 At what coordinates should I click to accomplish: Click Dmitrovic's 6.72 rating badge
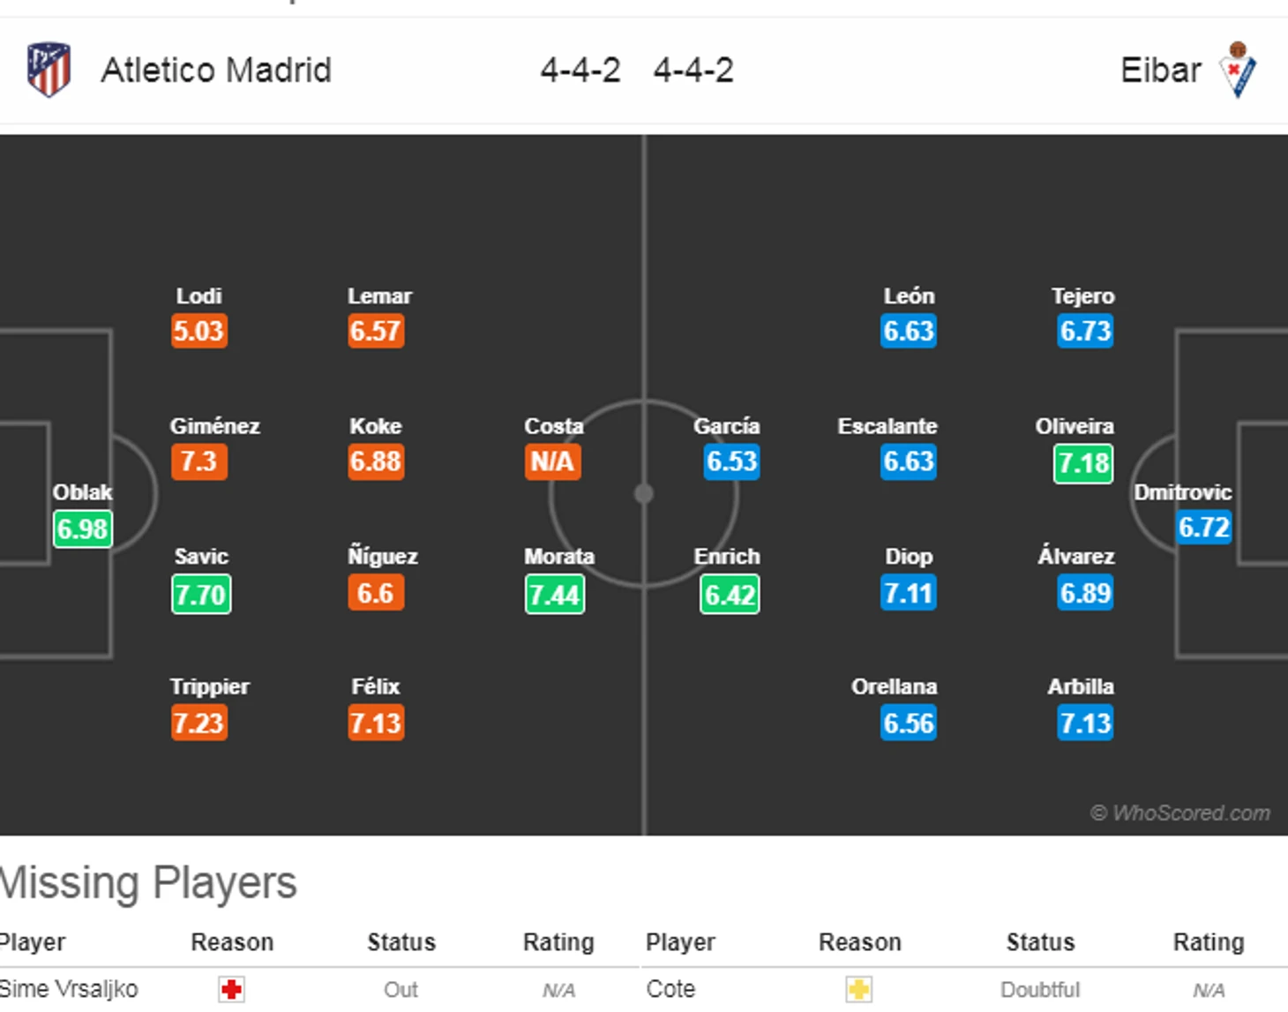[x=1203, y=528]
